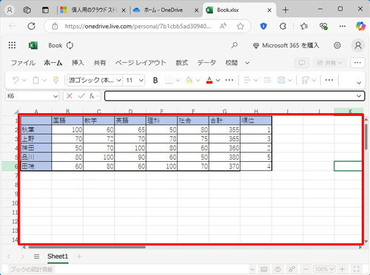Apply fill color bucket icon
Screen dimensions: 370x275
click(189, 80)
